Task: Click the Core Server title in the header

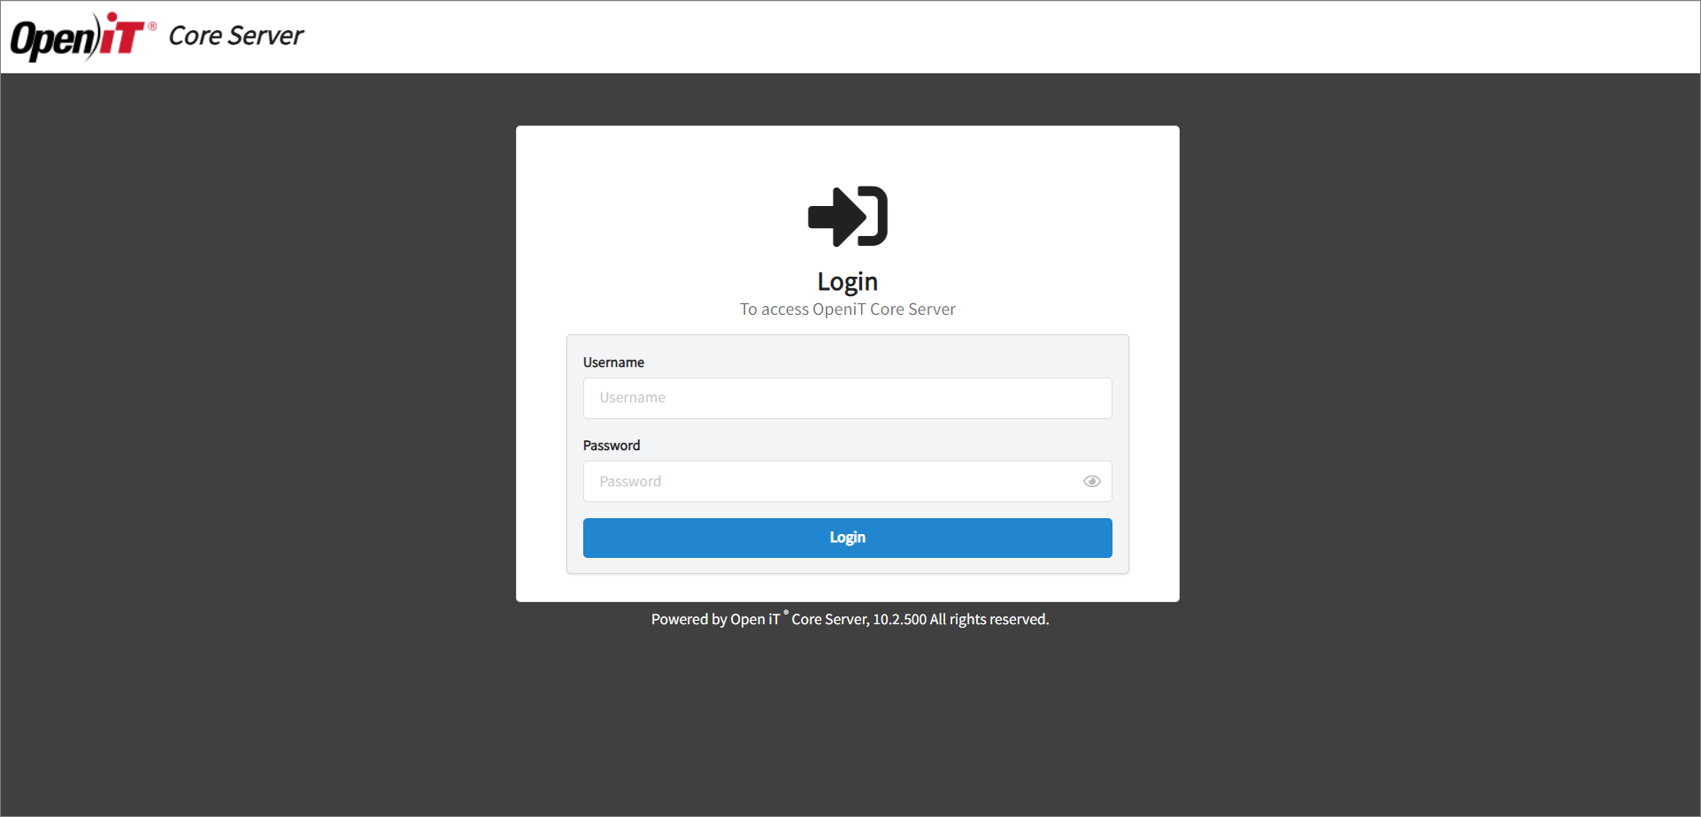Action: pos(235,36)
